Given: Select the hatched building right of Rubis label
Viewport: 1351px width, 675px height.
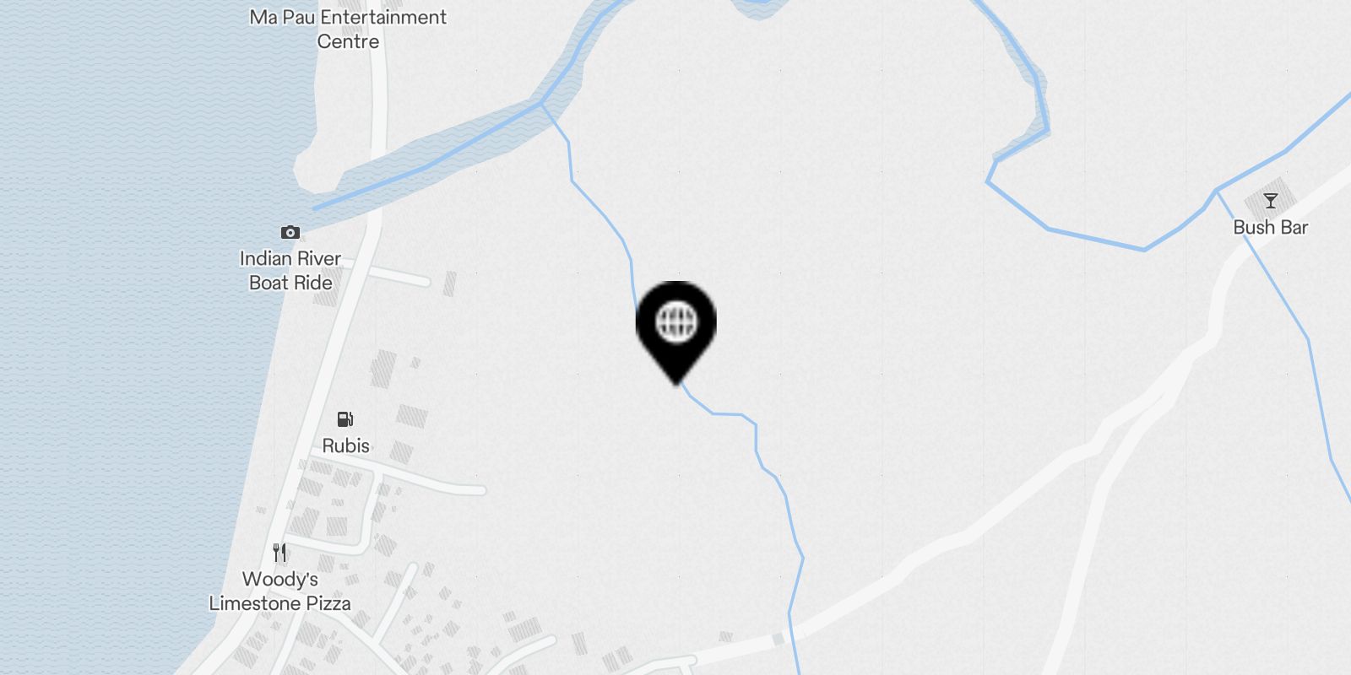Looking at the screenshot, I should pyautogui.click(x=412, y=416).
